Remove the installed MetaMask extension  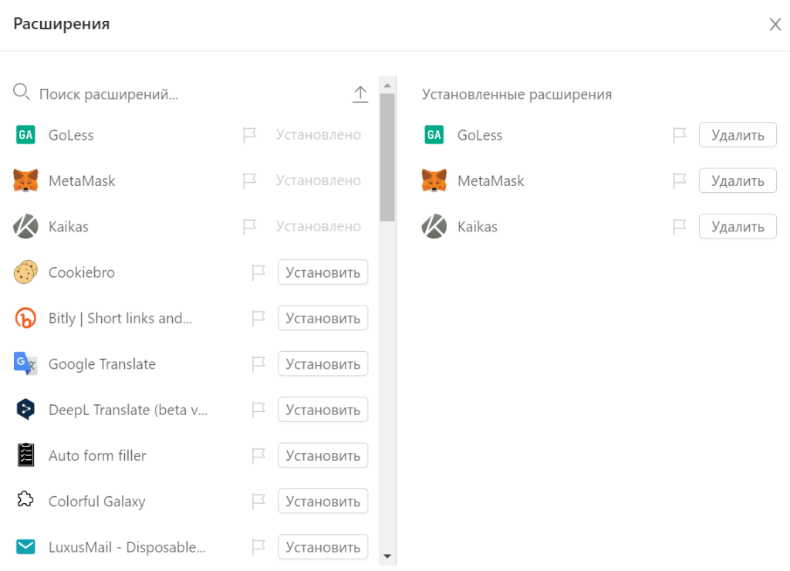(738, 181)
